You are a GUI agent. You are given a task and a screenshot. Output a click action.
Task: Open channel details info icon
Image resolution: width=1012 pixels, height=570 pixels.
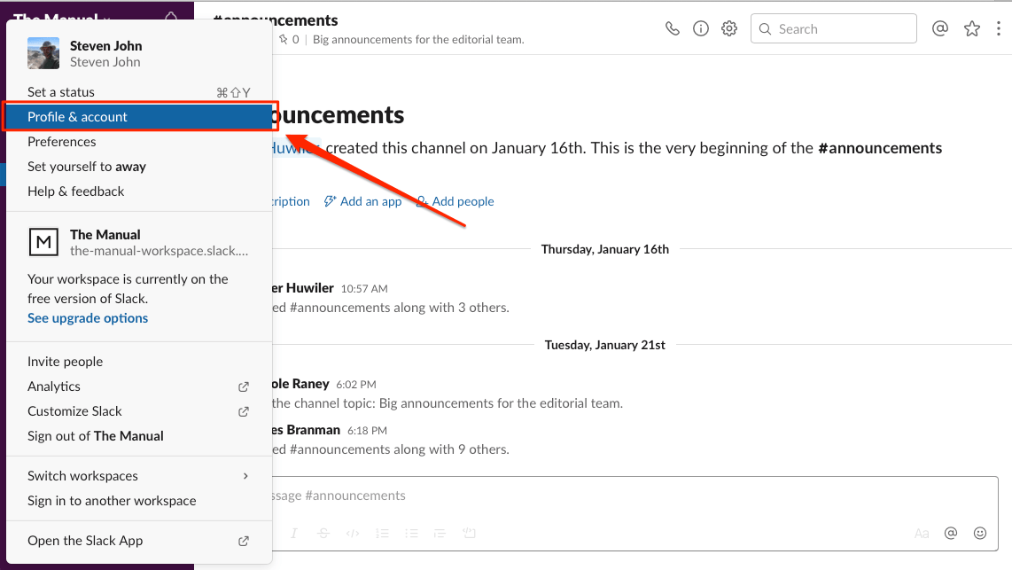(701, 28)
